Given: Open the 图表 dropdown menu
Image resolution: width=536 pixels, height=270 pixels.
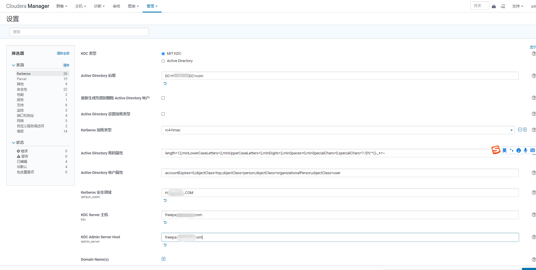Looking at the screenshot, I should pos(133,6).
